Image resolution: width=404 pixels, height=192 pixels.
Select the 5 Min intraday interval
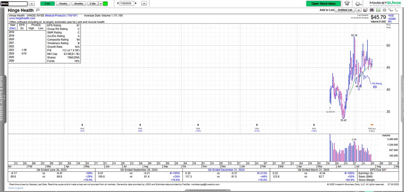coord(93,3)
